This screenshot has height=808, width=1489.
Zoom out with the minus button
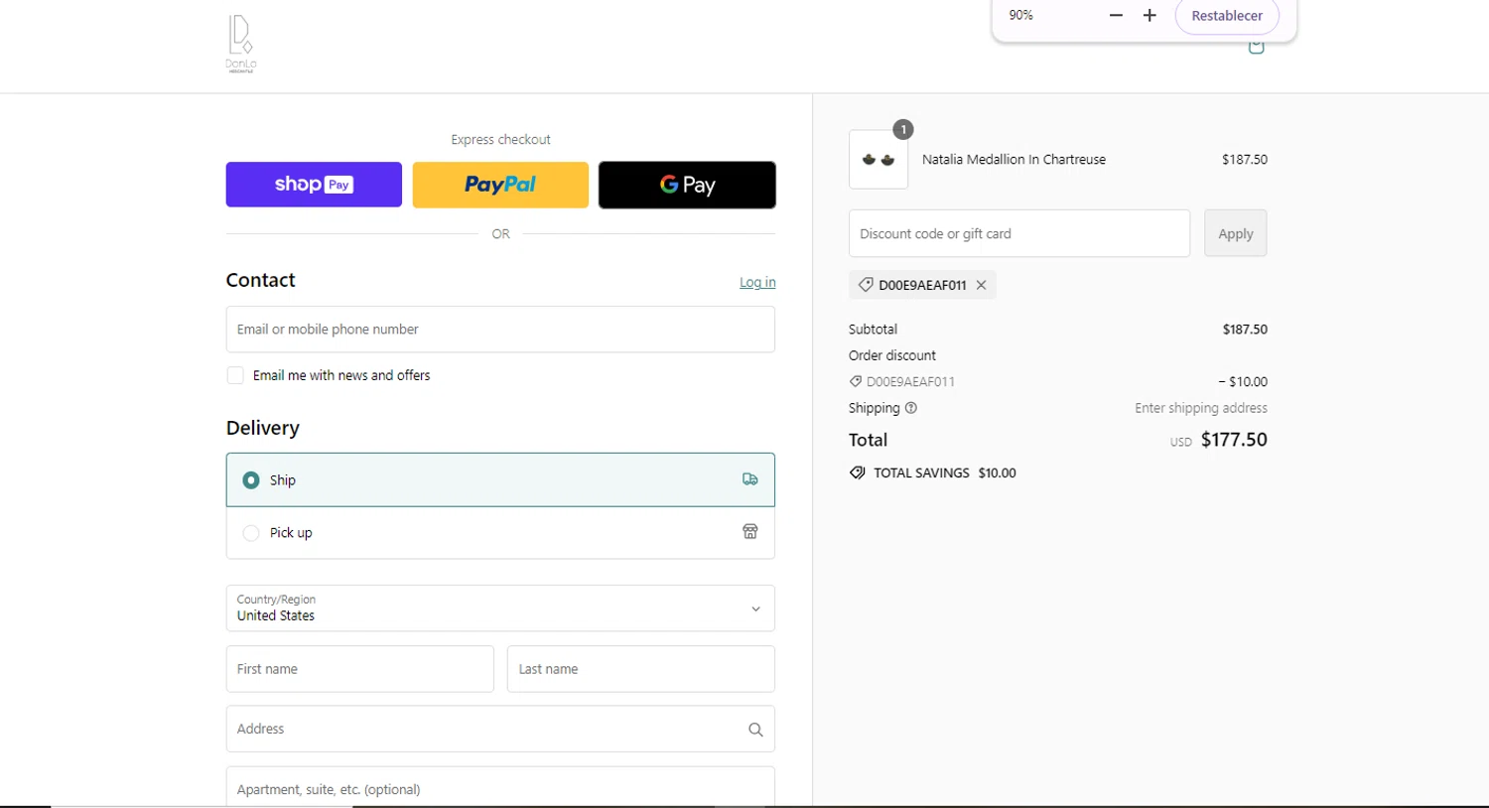[x=1116, y=15]
